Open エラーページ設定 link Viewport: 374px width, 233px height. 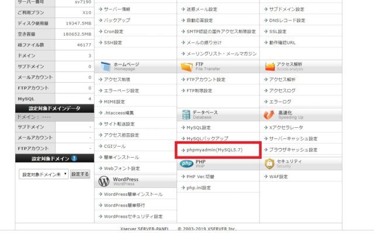pos(122,91)
